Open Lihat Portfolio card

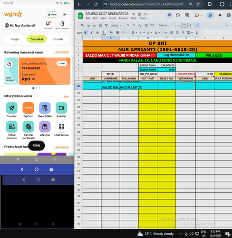(11, 71)
